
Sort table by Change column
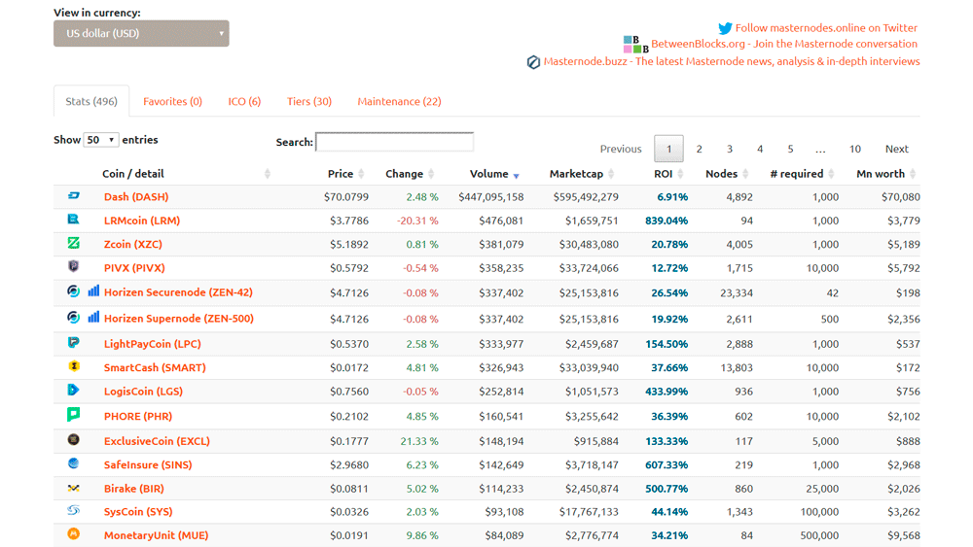[x=410, y=174]
